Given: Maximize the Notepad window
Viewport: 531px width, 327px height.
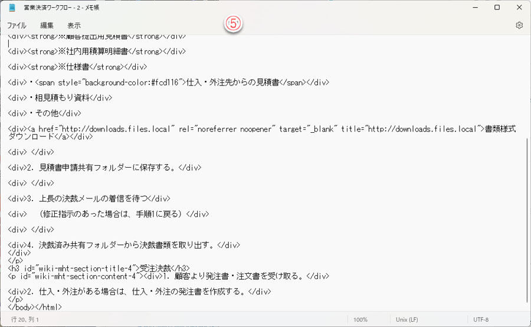Looking at the screenshot, I should (x=497, y=7).
